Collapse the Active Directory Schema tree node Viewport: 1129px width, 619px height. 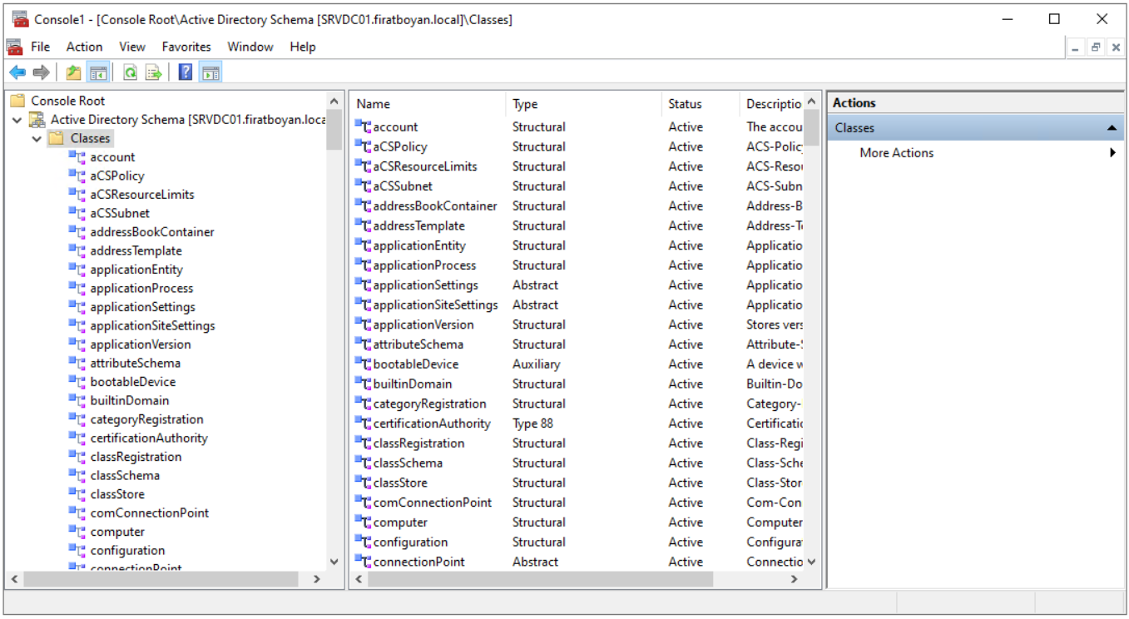point(17,120)
